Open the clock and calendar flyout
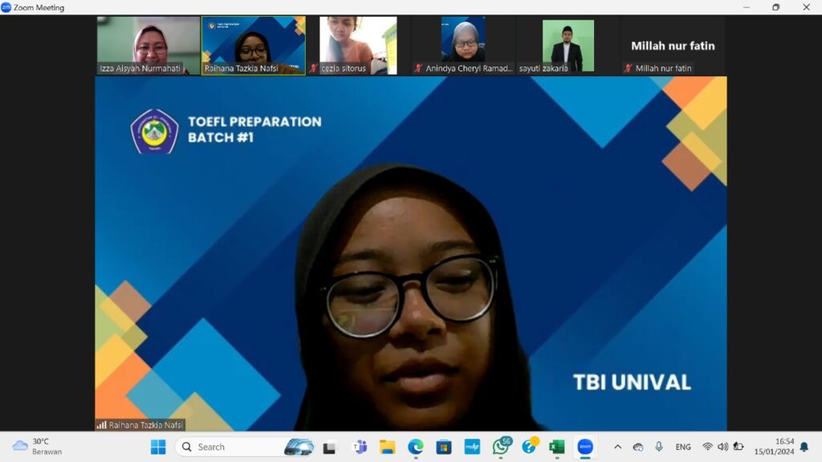Image resolution: width=822 pixels, height=462 pixels. (774, 447)
